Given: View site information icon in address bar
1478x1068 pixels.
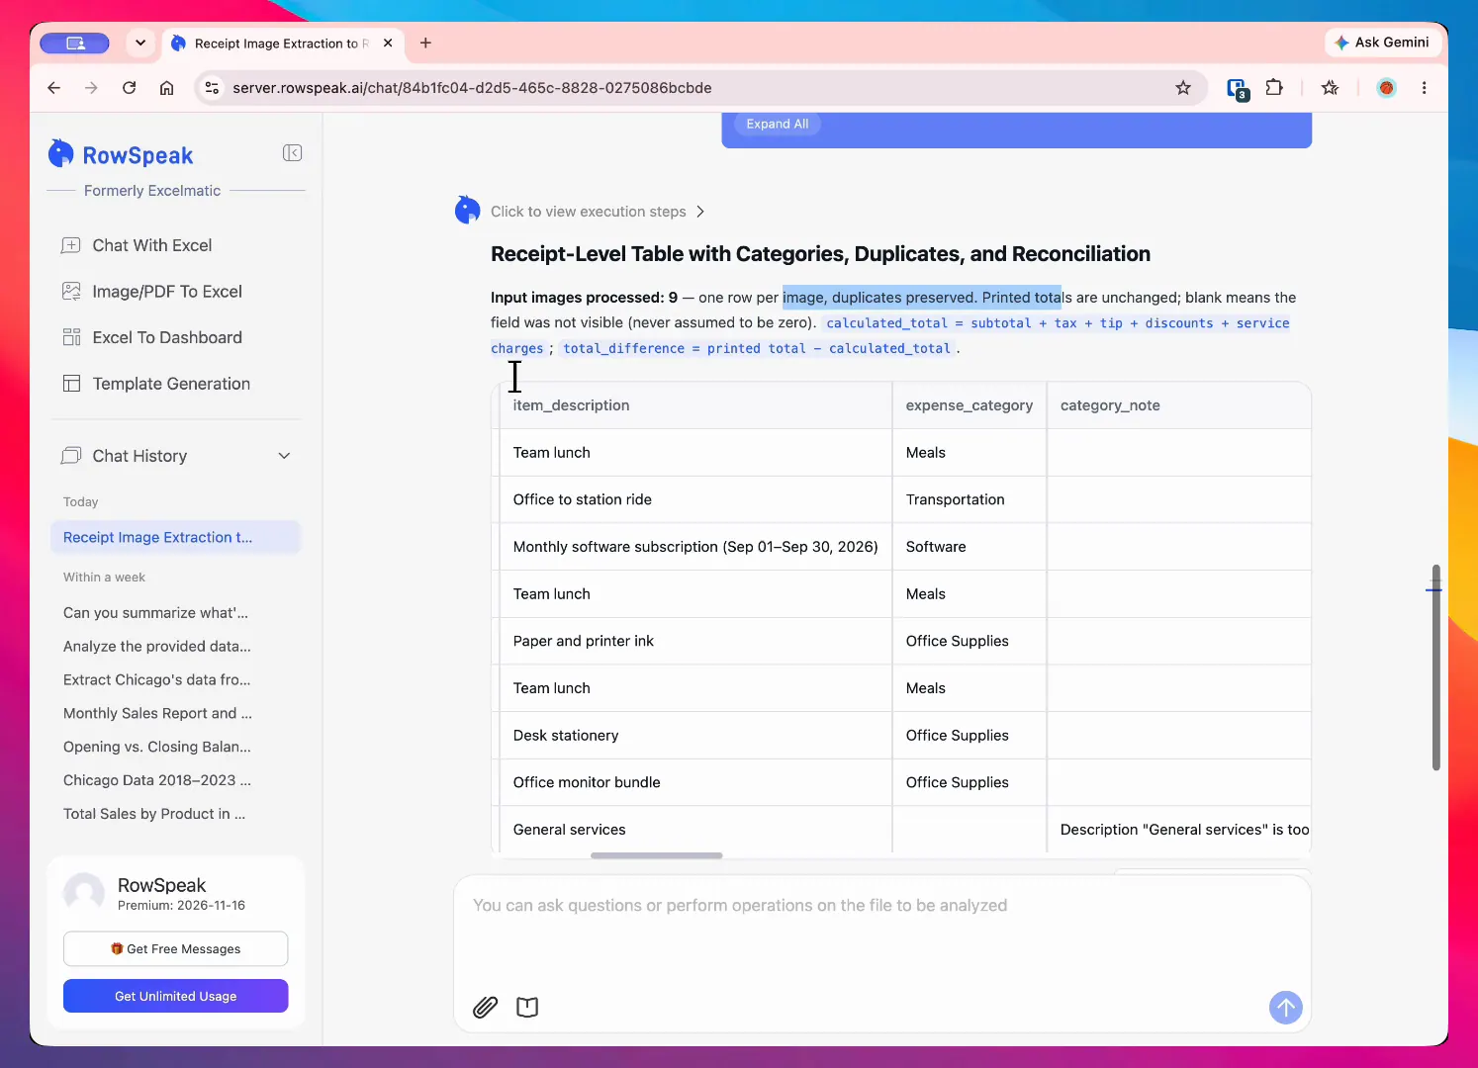Looking at the screenshot, I should point(212,88).
